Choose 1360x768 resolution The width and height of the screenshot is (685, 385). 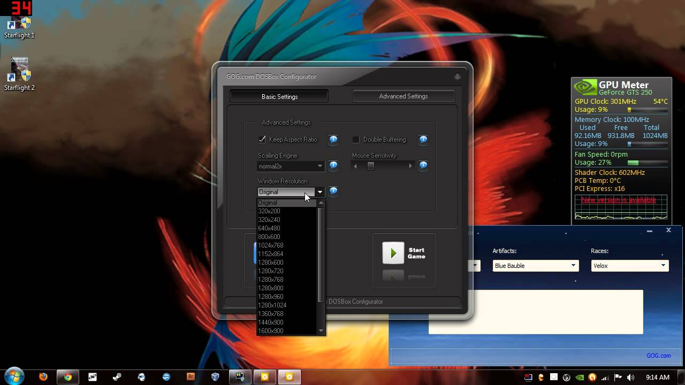coord(287,314)
